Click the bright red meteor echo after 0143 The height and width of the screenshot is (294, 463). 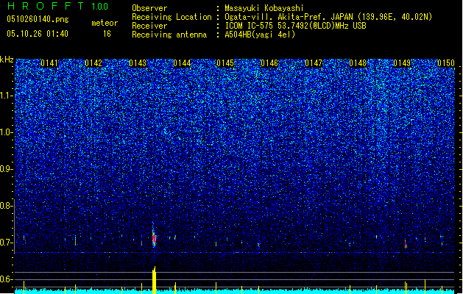pyautogui.click(x=154, y=237)
